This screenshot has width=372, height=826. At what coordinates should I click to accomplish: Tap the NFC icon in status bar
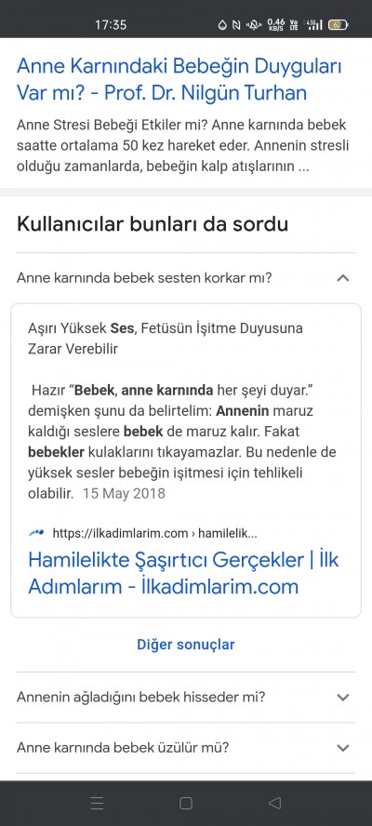point(236,25)
